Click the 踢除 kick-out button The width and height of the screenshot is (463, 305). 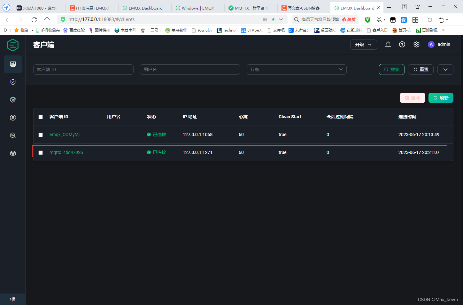pos(412,98)
